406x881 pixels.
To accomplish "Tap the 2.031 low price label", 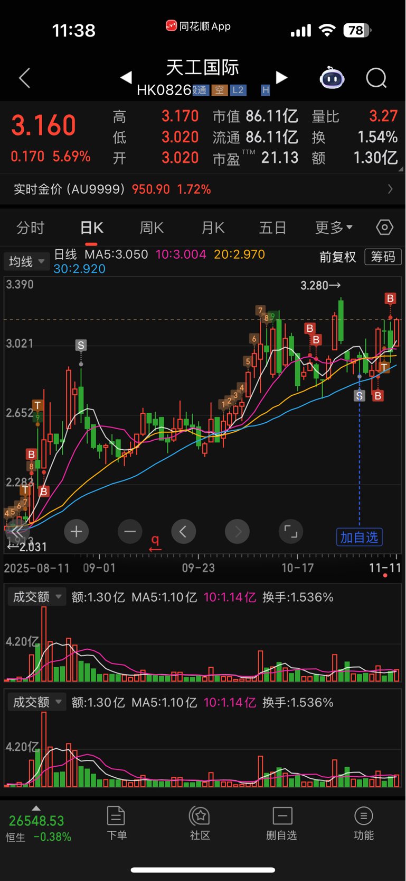I will [x=27, y=547].
